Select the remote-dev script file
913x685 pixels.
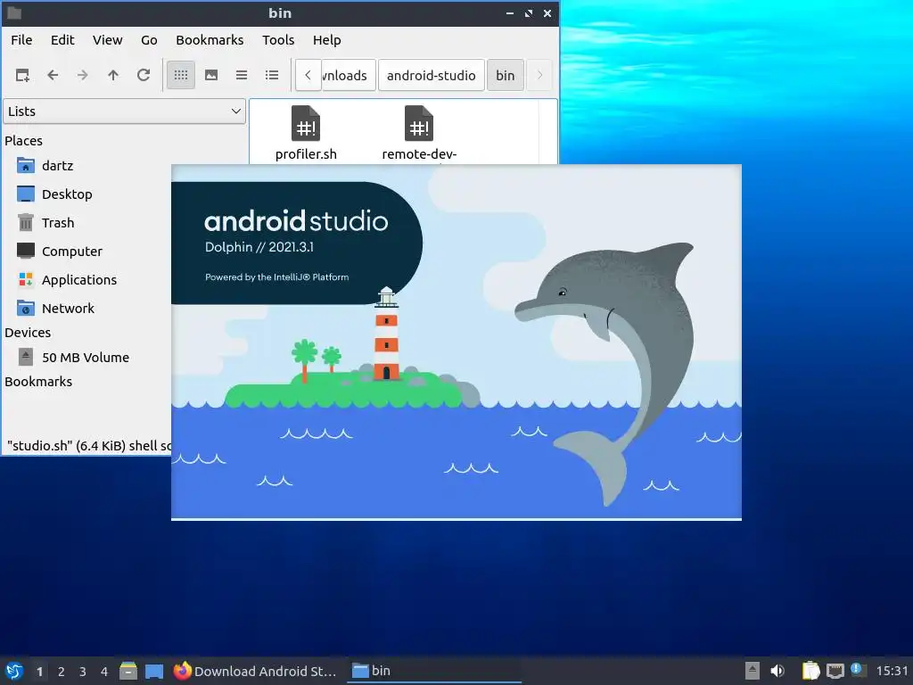(x=419, y=133)
